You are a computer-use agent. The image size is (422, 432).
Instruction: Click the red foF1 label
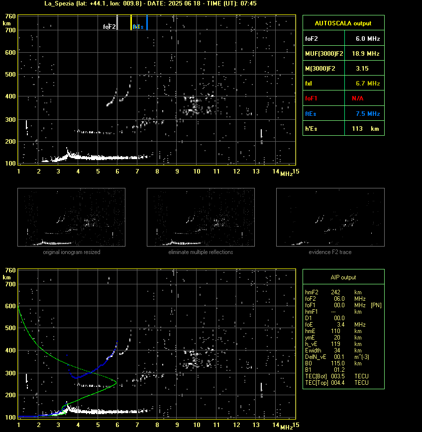(x=311, y=98)
